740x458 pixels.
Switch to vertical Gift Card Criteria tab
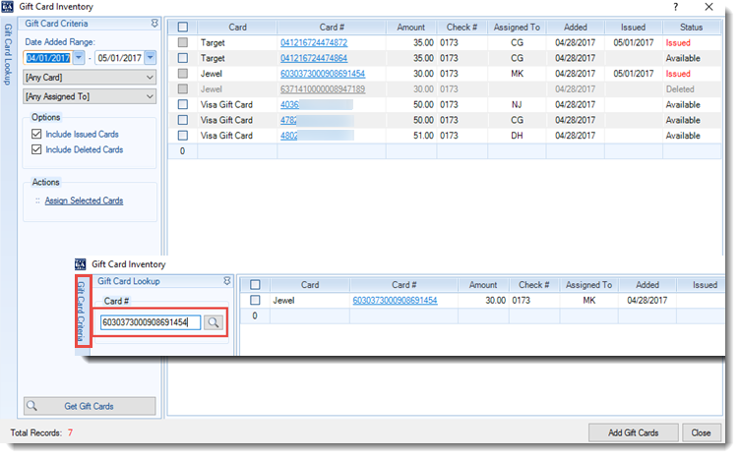(x=84, y=311)
